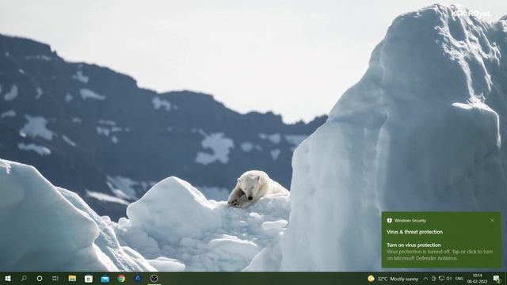The image size is (507, 285).
Task: Open Microsoft Store taskbar icon
Action: (x=88, y=279)
